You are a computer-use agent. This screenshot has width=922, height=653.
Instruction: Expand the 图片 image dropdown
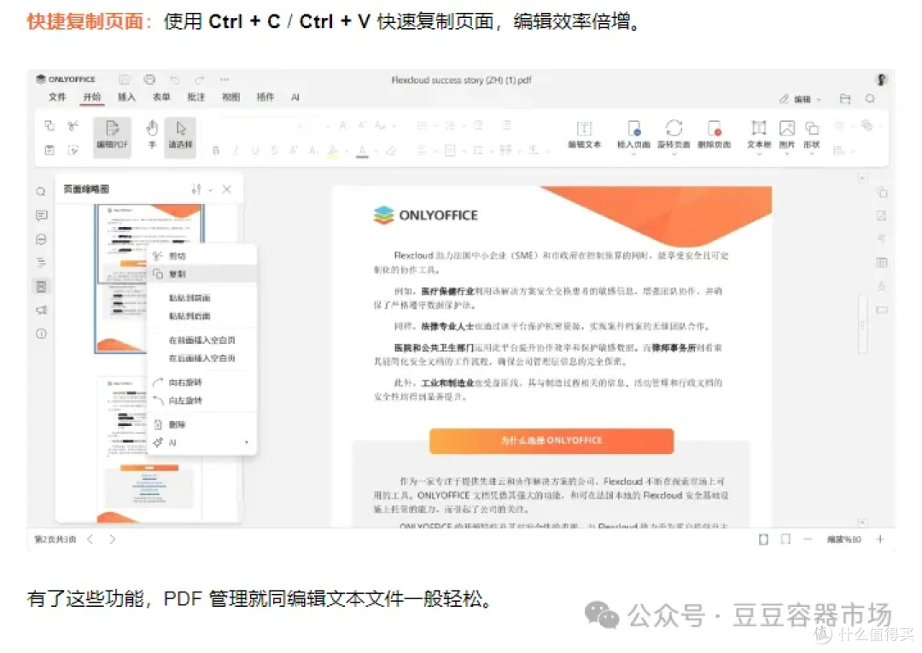pyautogui.click(x=787, y=154)
